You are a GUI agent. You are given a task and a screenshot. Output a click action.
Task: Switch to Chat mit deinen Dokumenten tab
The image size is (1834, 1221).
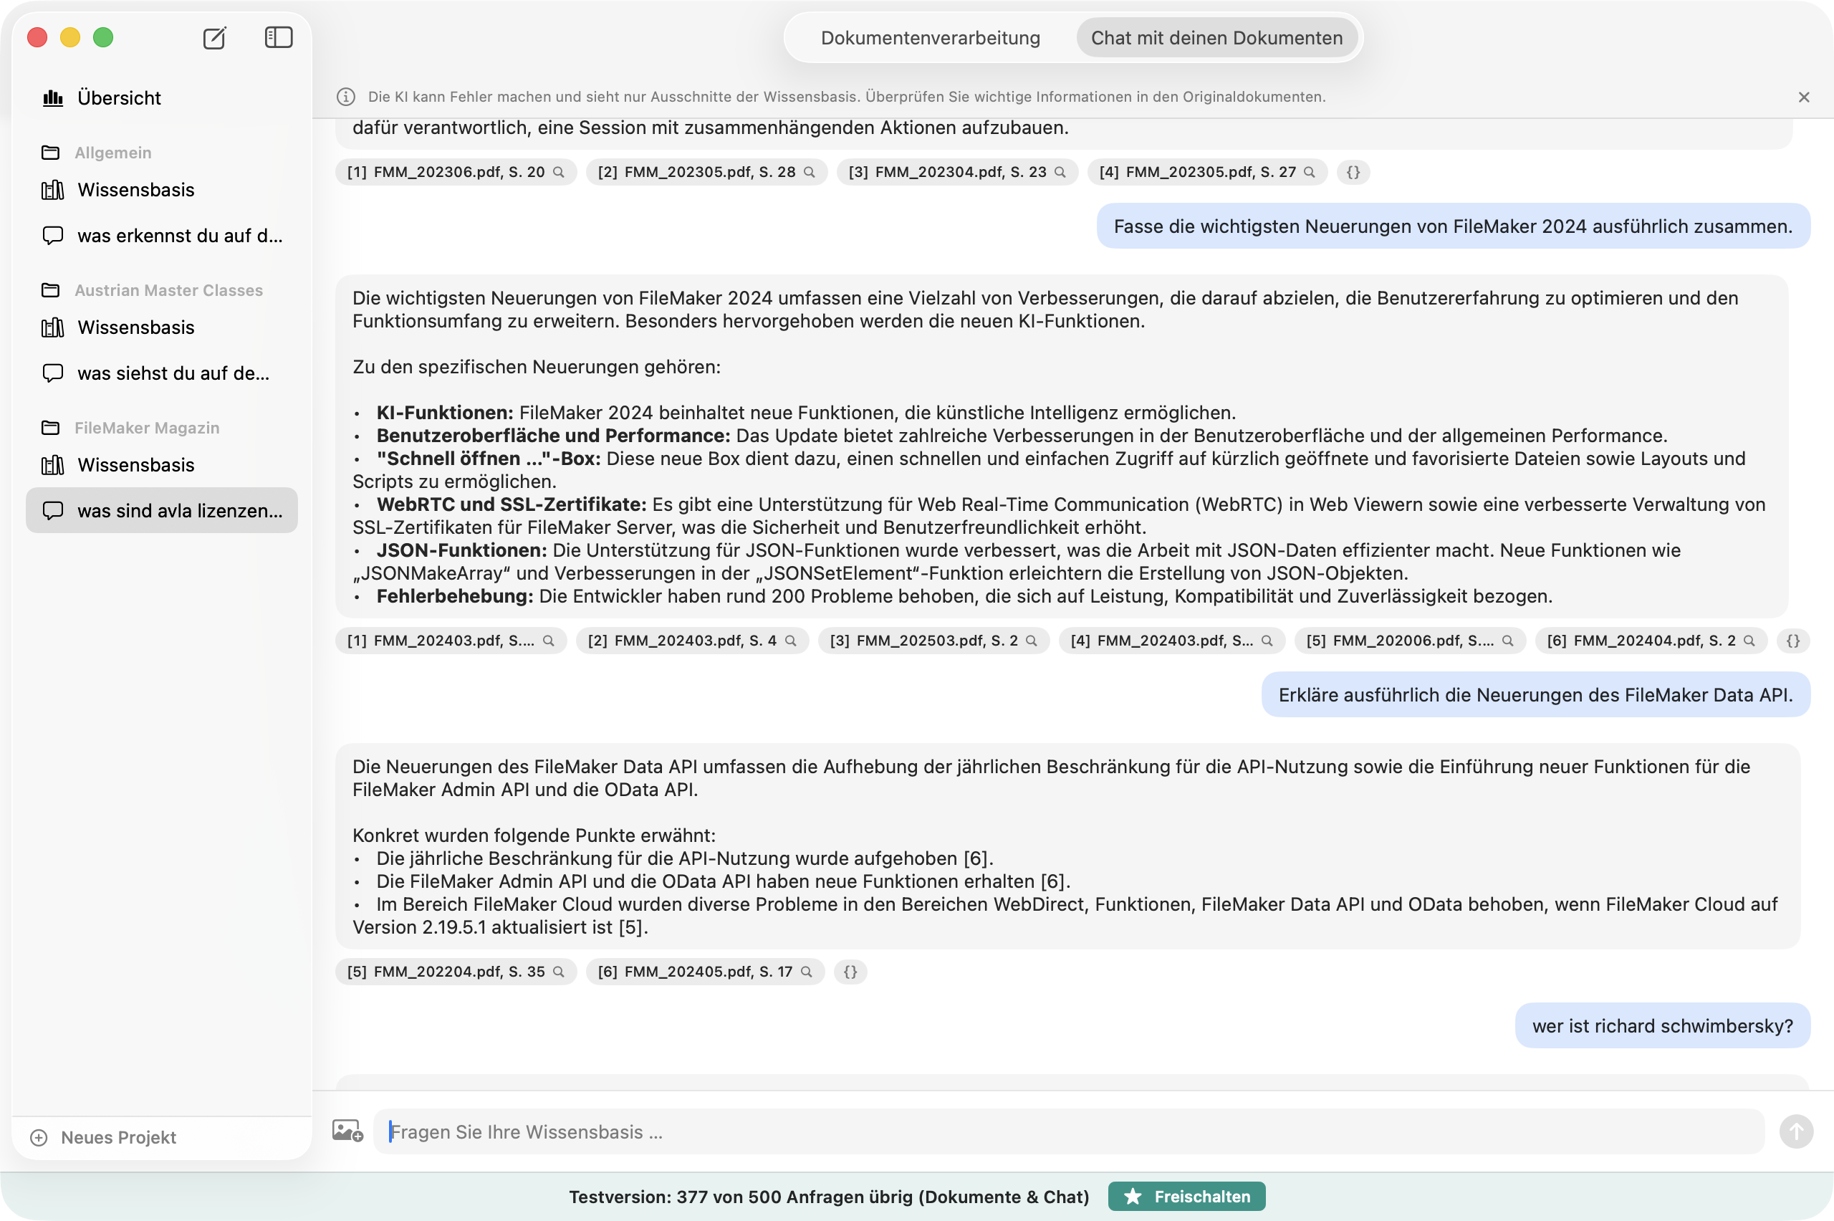[x=1216, y=38]
